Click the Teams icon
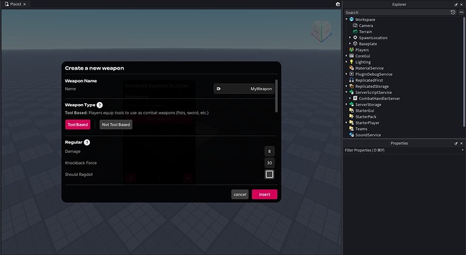Image resolution: width=466 pixels, height=255 pixels. 352,129
